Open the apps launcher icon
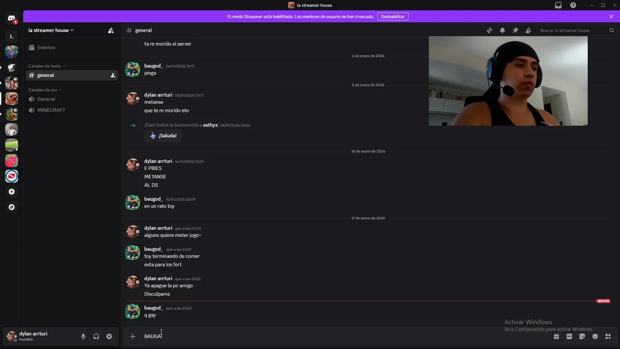The width and height of the screenshot is (620, 349). pos(608,336)
